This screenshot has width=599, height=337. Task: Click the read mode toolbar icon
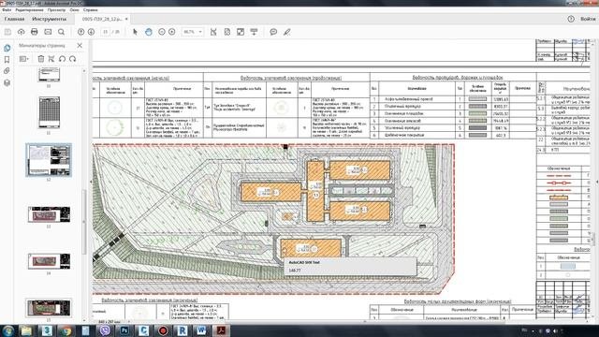254,32
